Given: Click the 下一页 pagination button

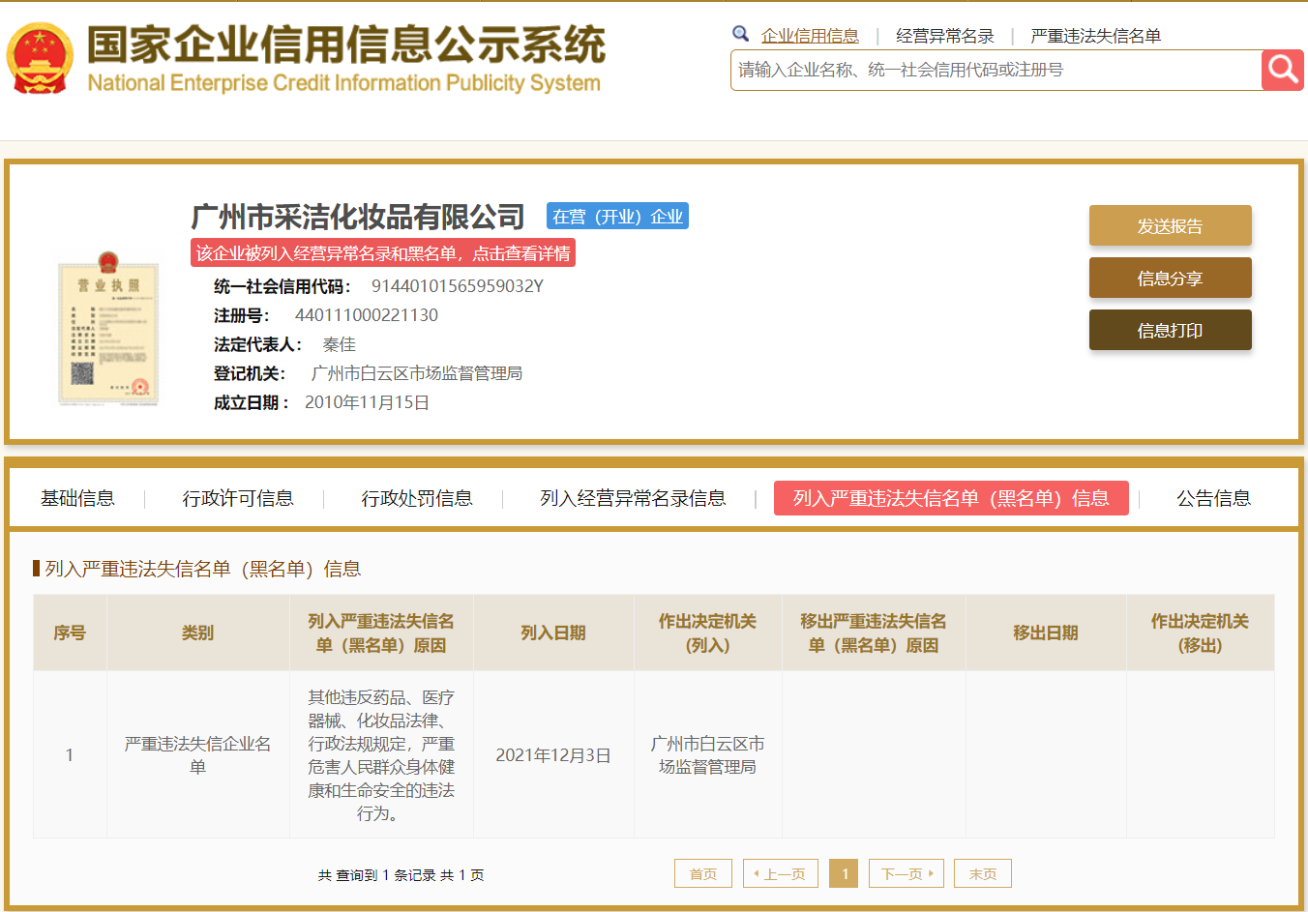Looking at the screenshot, I should 907,873.
